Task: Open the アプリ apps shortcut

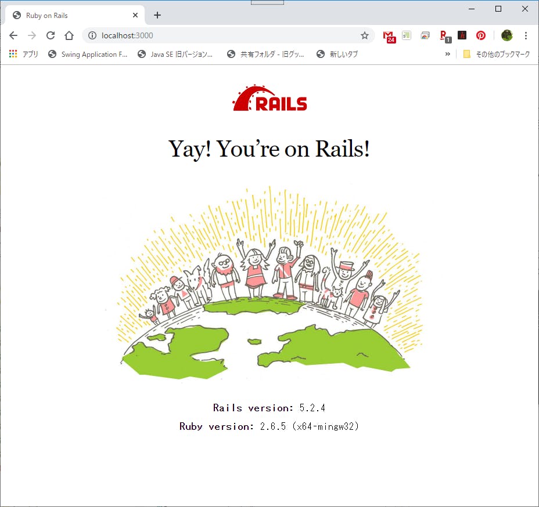Action: pyautogui.click(x=23, y=54)
